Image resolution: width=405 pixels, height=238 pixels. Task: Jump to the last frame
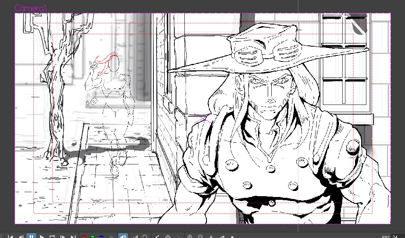pyautogui.click(x=73, y=236)
